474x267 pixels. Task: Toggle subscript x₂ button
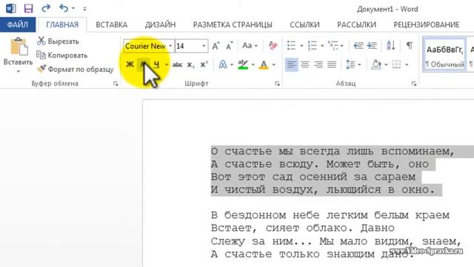click(x=190, y=65)
